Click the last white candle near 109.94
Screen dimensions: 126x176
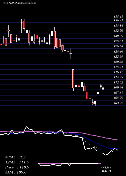[103, 89]
